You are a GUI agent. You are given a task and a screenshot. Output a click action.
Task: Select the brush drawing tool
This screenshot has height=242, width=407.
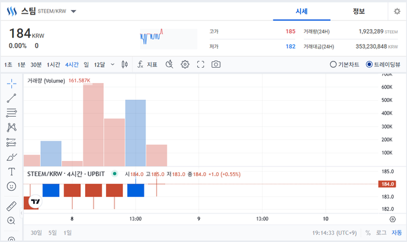coord(11,156)
